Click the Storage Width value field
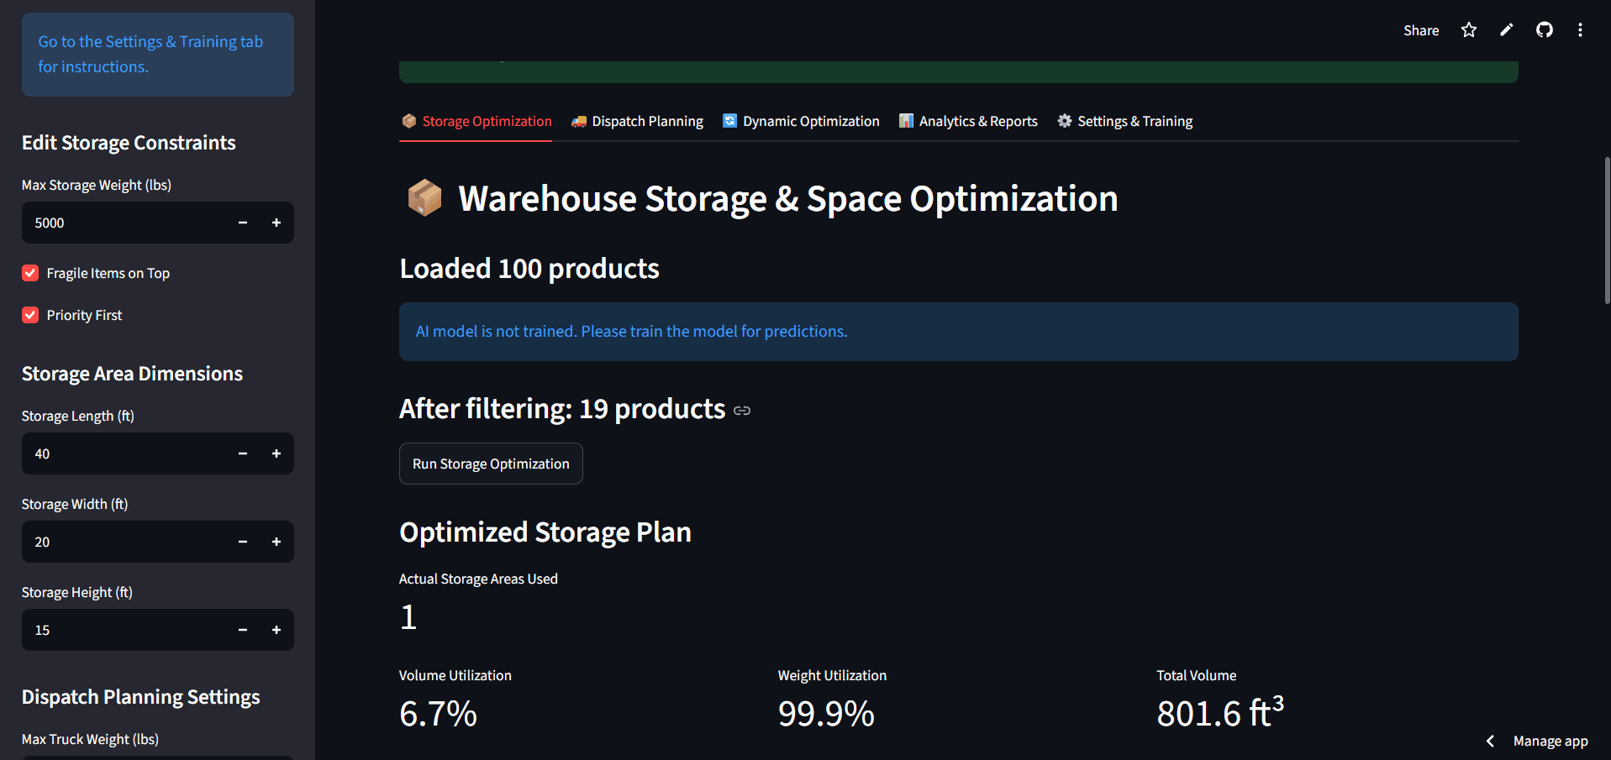Screen dimensions: 1611x760 124,542
